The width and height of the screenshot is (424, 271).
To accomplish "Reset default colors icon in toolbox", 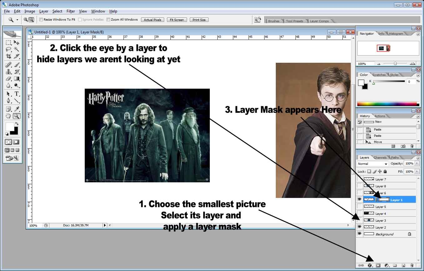I will tap(7, 134).
